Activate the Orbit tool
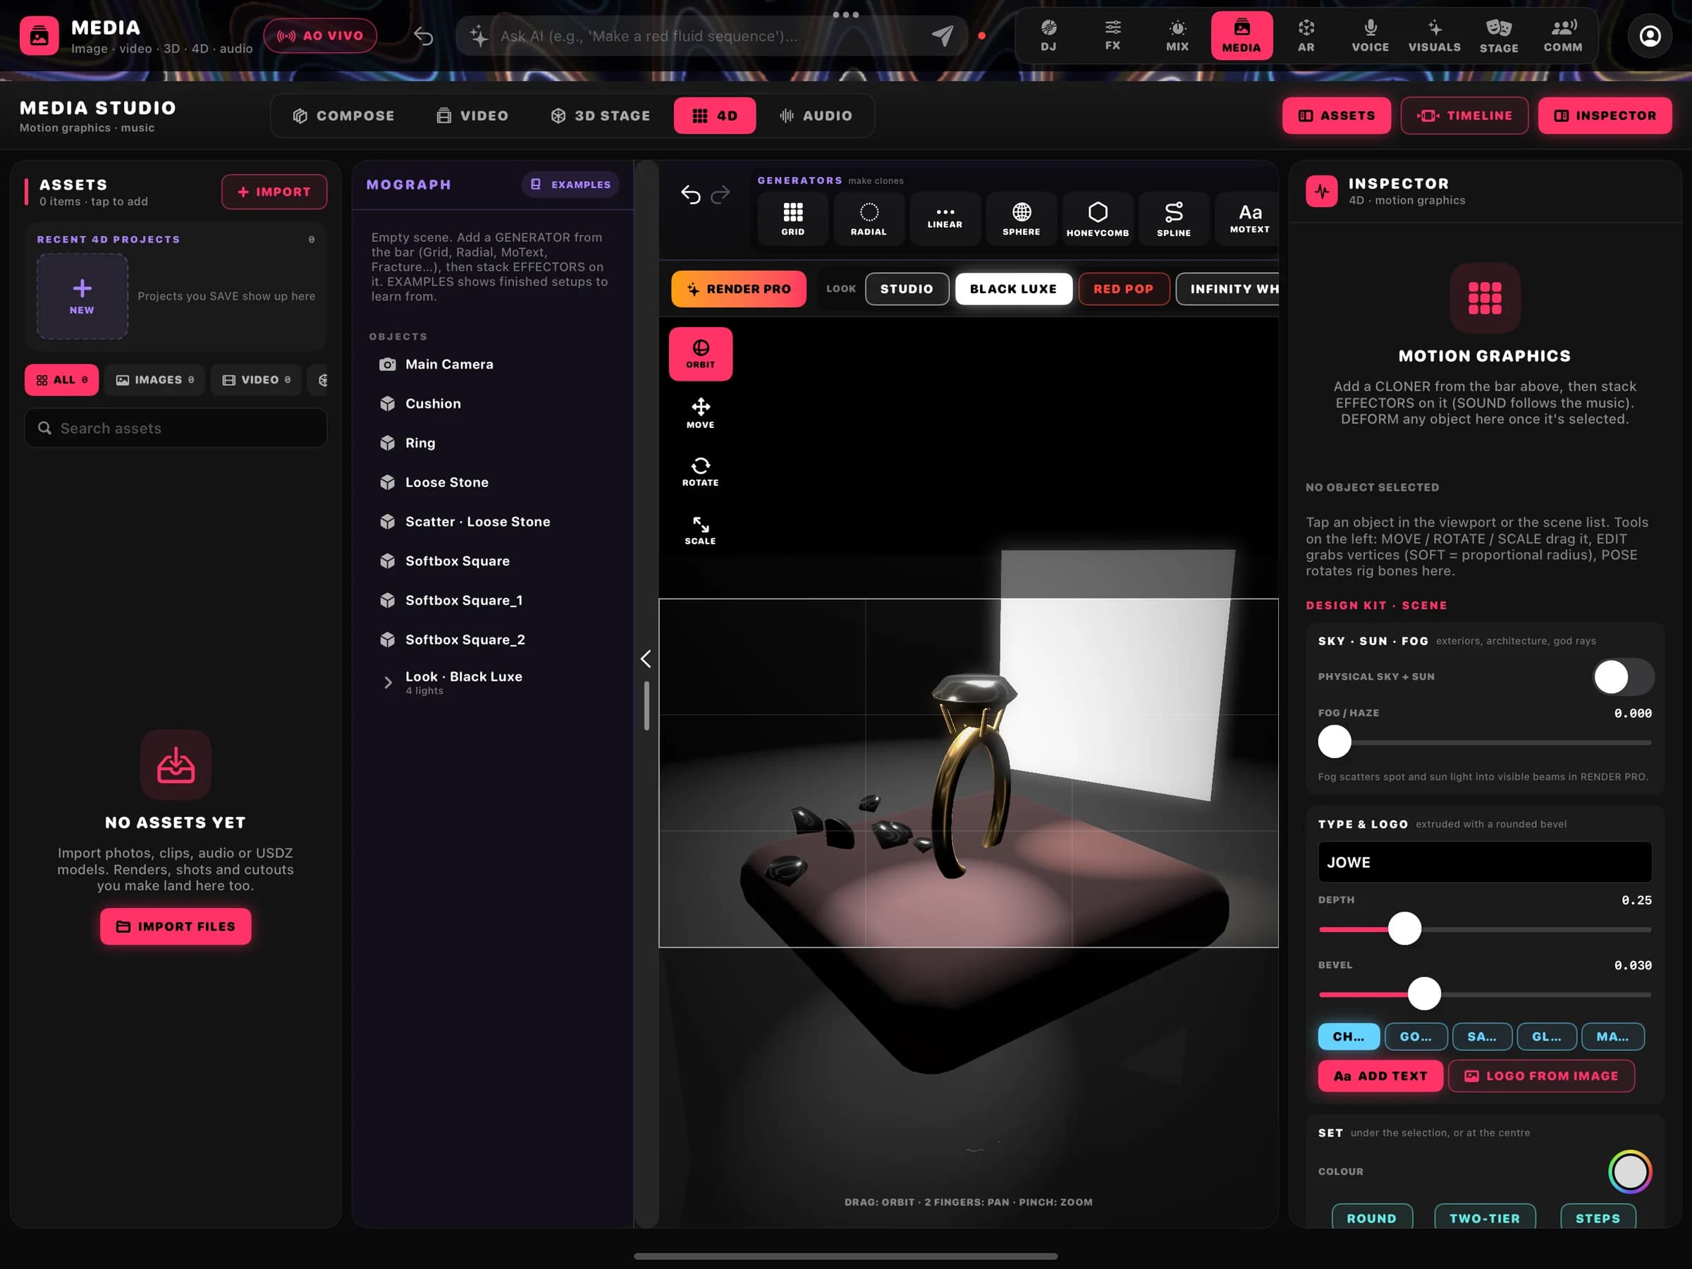 tap(700, 354)
